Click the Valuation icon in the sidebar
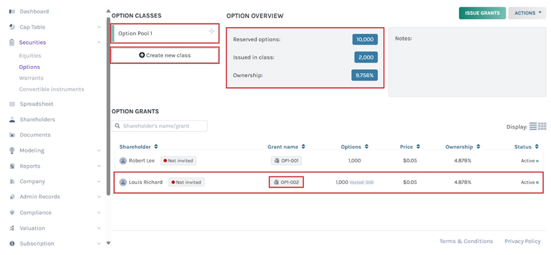551x255 pixels. (12, 228)
